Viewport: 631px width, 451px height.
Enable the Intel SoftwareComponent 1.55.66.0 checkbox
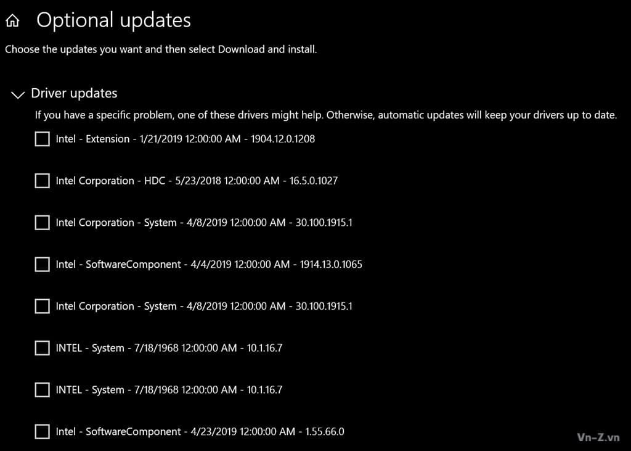(42, 432)
